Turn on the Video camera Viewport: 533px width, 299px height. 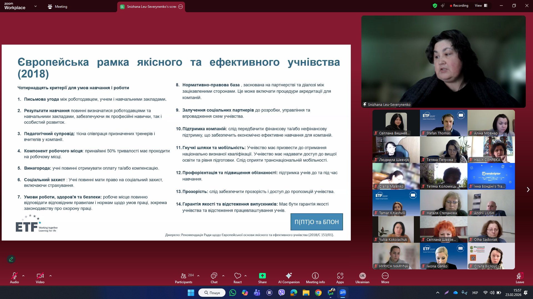click(40, 278)
